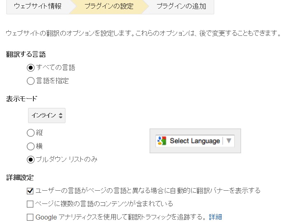This screenshot has width=286, height=222.
Task: Open the インライン display mode dropdown
Action: click(x=47, y=116)
